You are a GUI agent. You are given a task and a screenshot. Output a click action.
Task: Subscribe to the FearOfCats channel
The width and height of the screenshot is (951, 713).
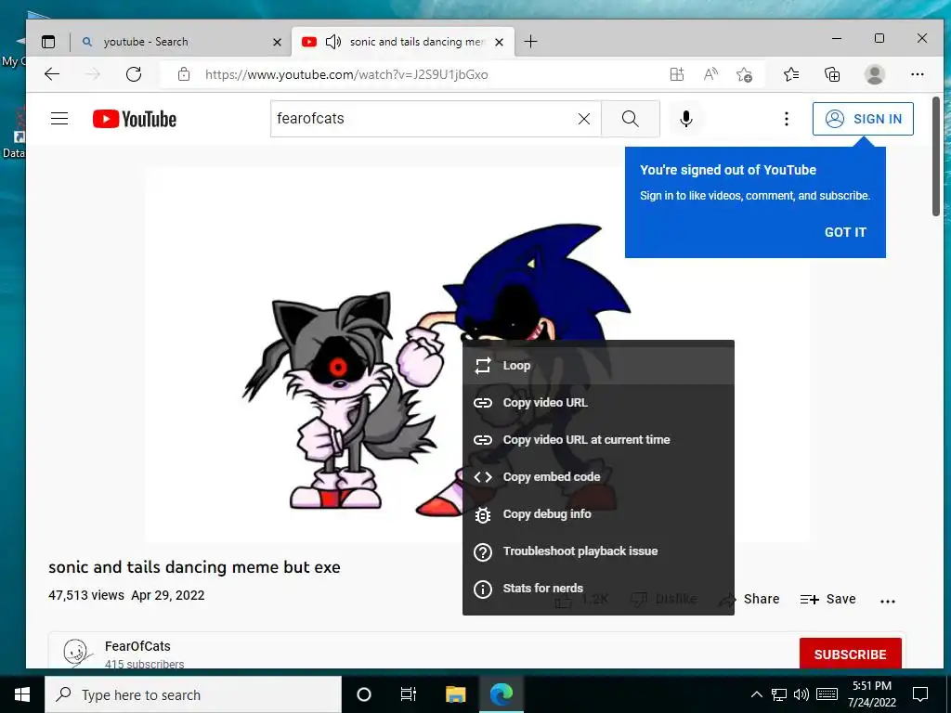tap(850, 655)
